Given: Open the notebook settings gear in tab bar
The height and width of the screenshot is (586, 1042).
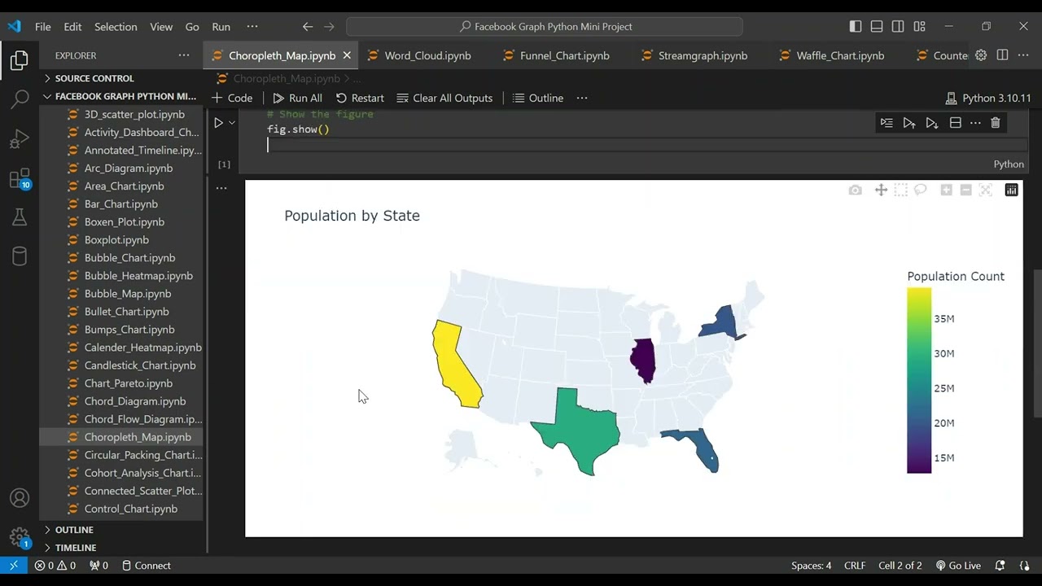Looking at the screenshot, I should [981, 55].
